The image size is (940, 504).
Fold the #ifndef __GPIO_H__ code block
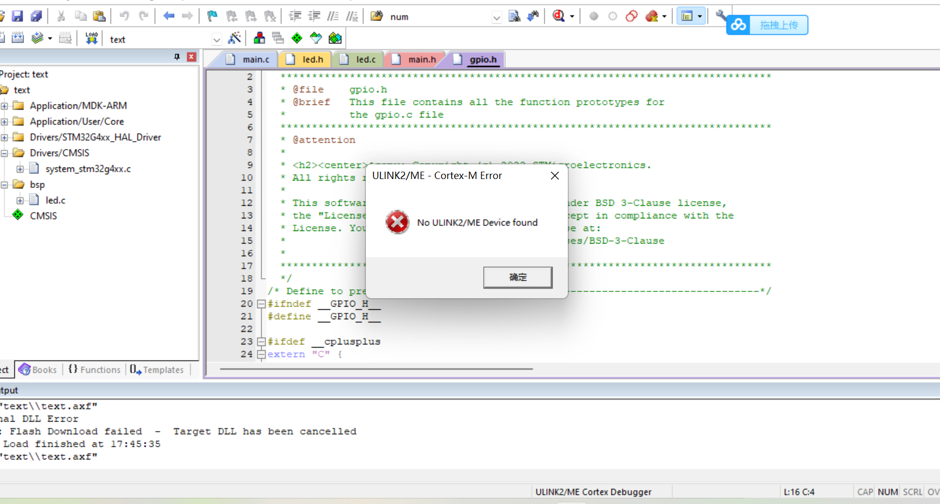[x=261, y=303]
